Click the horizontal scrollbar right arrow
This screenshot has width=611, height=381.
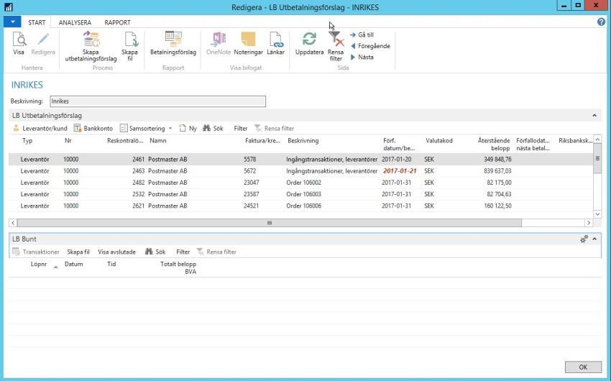tap(589, 223)
